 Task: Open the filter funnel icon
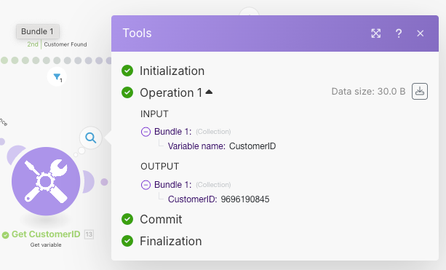(57, 77)
